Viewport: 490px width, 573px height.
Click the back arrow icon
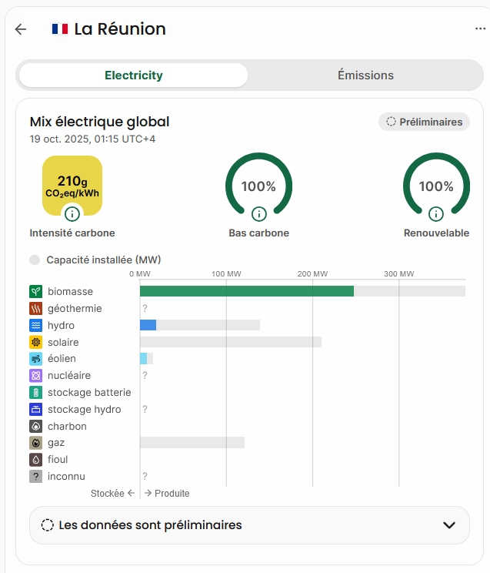(21, 29)
